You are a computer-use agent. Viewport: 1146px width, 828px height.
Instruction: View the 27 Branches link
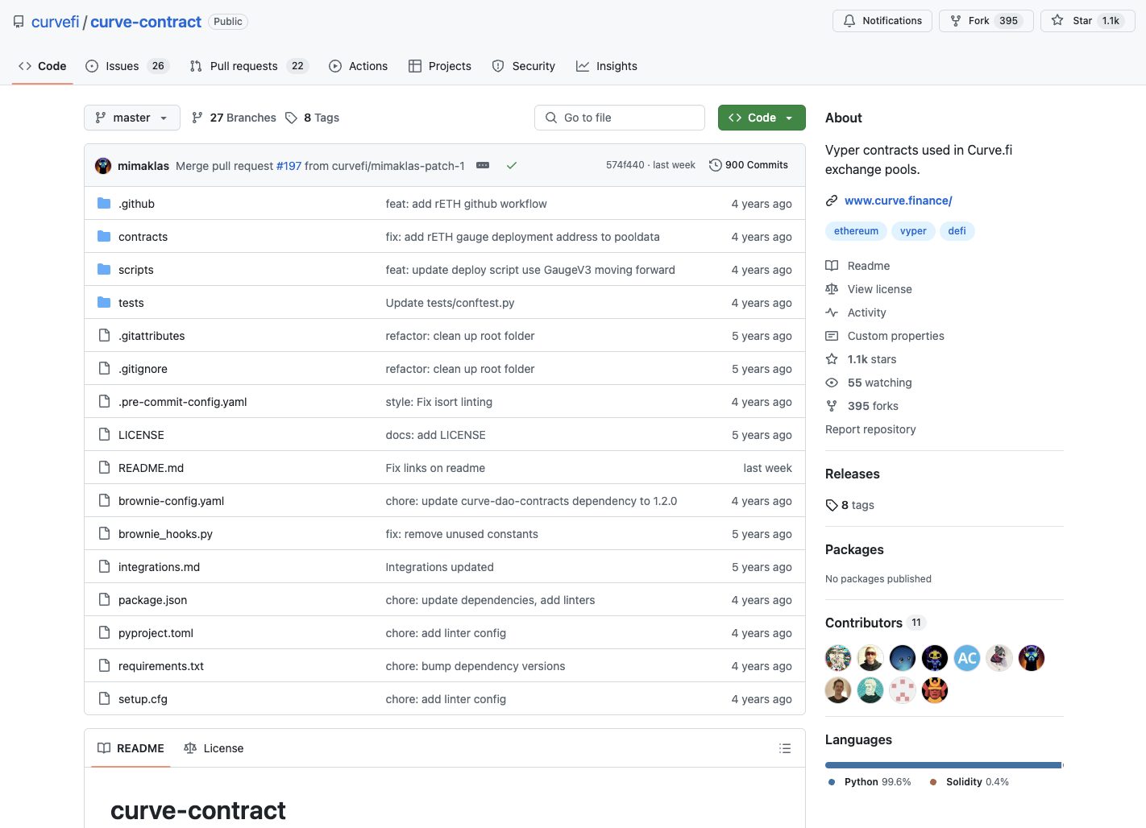coord(234,118)
